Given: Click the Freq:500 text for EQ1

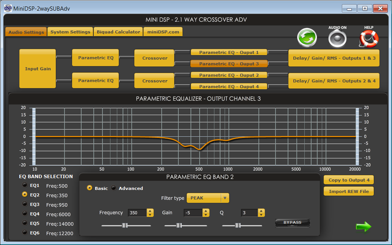Looking at the screenshot, I should point(57,186).
